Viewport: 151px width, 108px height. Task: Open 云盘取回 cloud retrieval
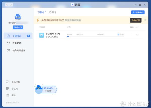coord(18,43)
